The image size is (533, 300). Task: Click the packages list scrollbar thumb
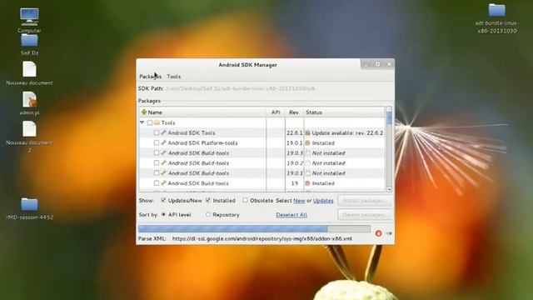[x=389, y=118]
